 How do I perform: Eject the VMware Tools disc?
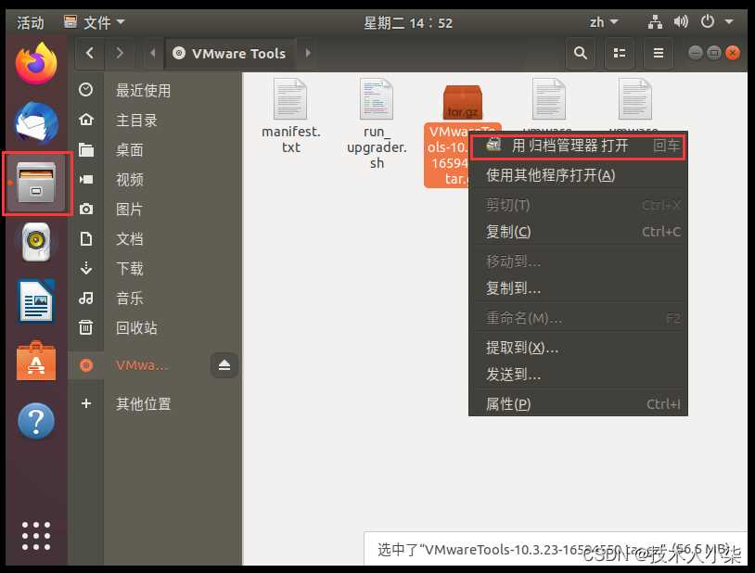(224, 365)
